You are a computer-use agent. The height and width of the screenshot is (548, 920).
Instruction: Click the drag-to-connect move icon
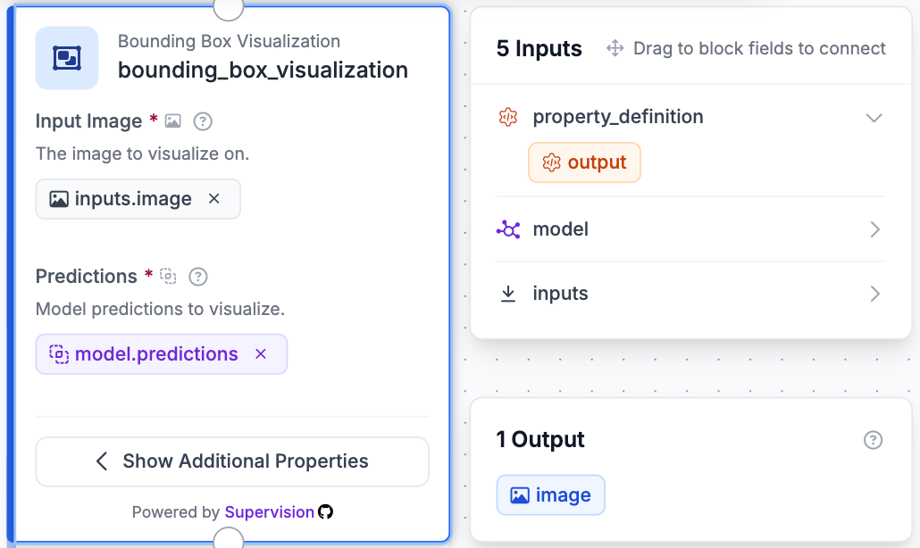tap(615, 48)
